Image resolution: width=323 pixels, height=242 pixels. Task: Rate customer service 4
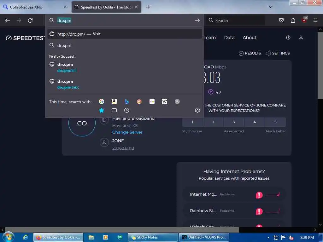point(255,122)
